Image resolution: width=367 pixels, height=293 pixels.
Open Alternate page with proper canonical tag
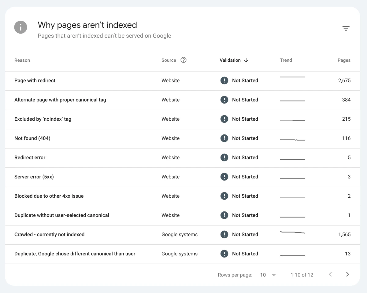60,100
